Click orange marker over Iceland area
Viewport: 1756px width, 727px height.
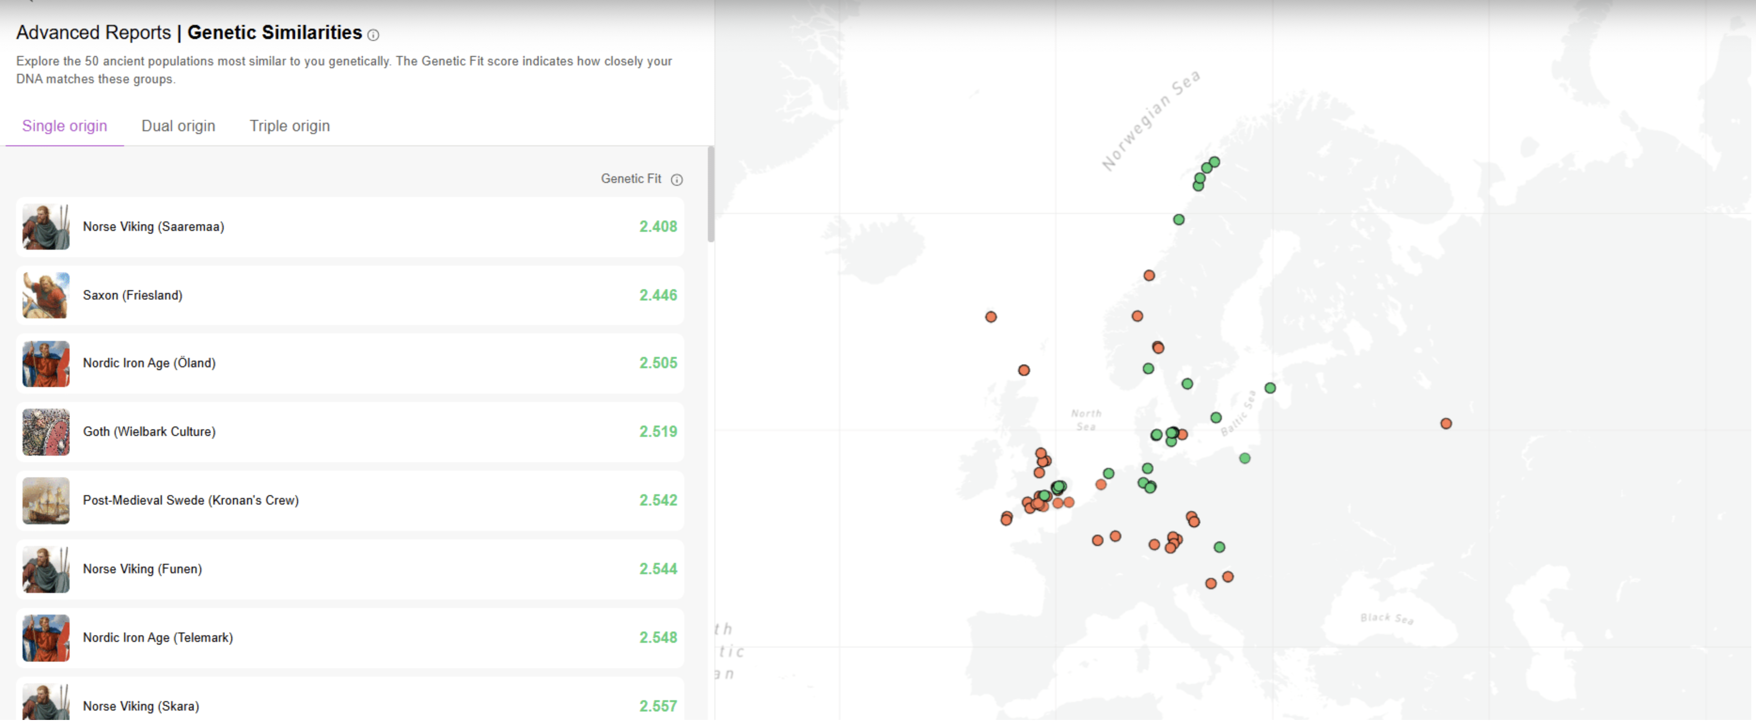tap(990, 316)
